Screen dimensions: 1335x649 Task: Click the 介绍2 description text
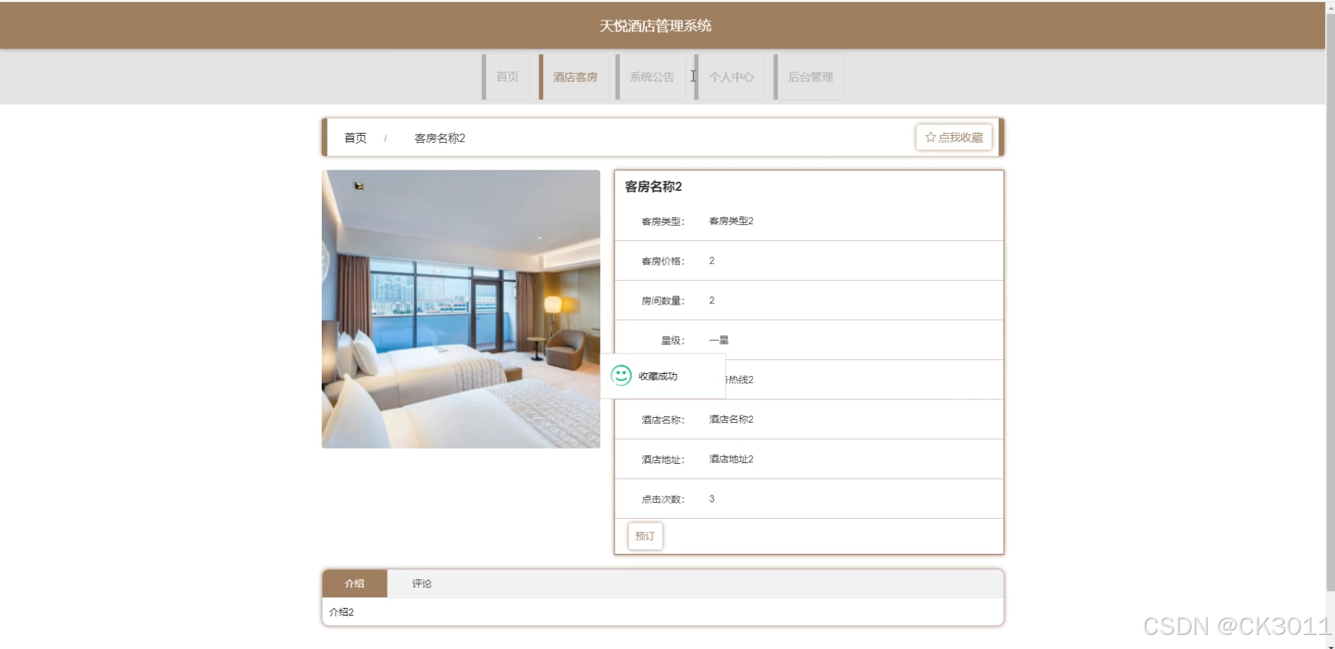tap(342, 612)
